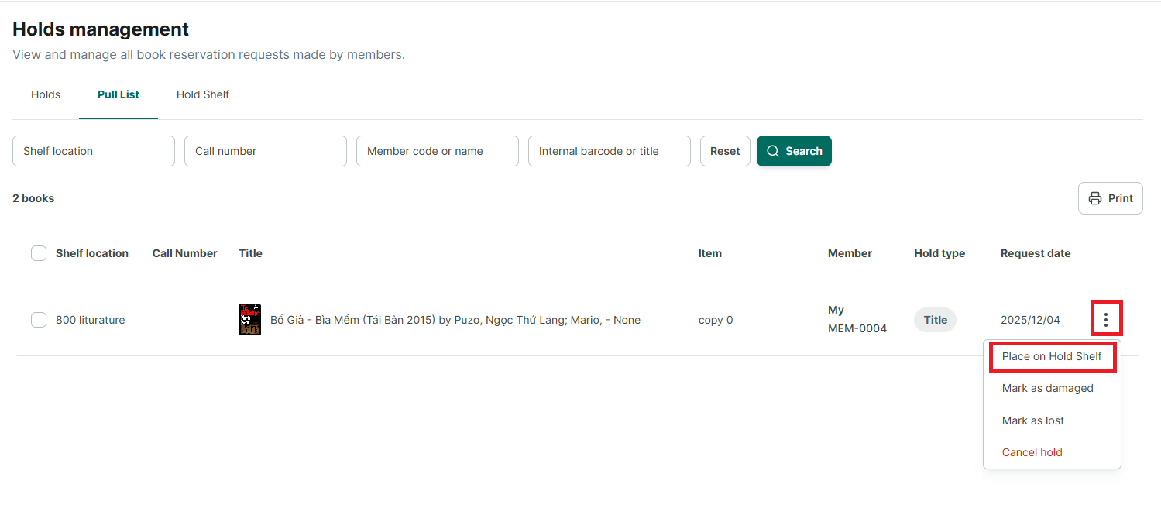Click the Bố Già book title text
Image resolution: width=1161 pixels, height=508 pixels.
pos(455,320)
